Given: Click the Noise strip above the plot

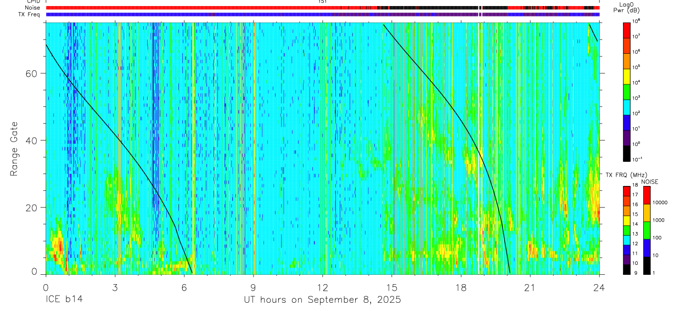Looking at the screenshot, I should (323, 8).
